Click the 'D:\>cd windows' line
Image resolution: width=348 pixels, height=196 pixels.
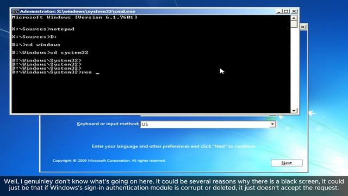pyautogui.click(x=36, y=45)
